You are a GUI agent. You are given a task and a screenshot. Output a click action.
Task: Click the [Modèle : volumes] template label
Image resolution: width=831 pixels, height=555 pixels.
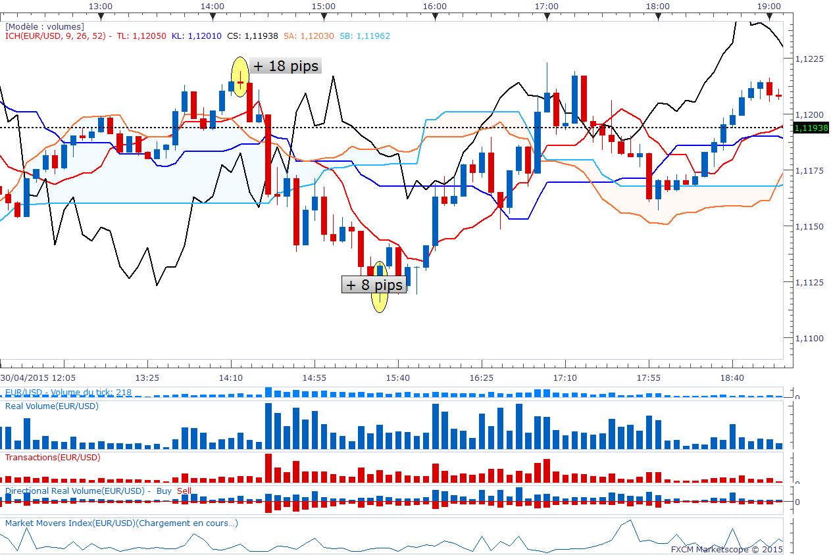(x=45, y=27)
